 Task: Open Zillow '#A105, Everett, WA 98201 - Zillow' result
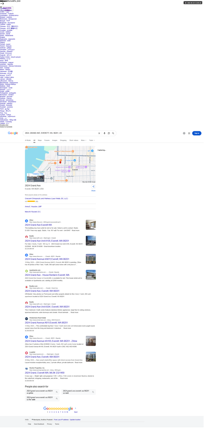pyautogui.click(x=51, y=341)
